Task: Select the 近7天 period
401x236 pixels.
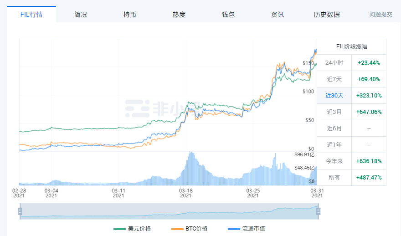Action: 334,79
